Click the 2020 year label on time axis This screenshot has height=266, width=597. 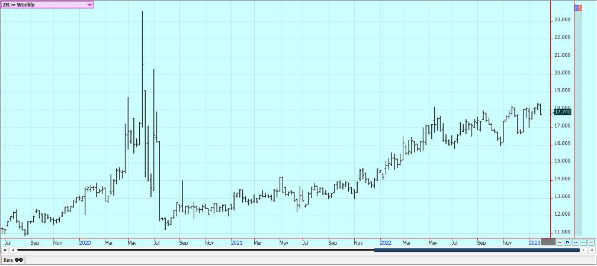[x=85, y=242]
